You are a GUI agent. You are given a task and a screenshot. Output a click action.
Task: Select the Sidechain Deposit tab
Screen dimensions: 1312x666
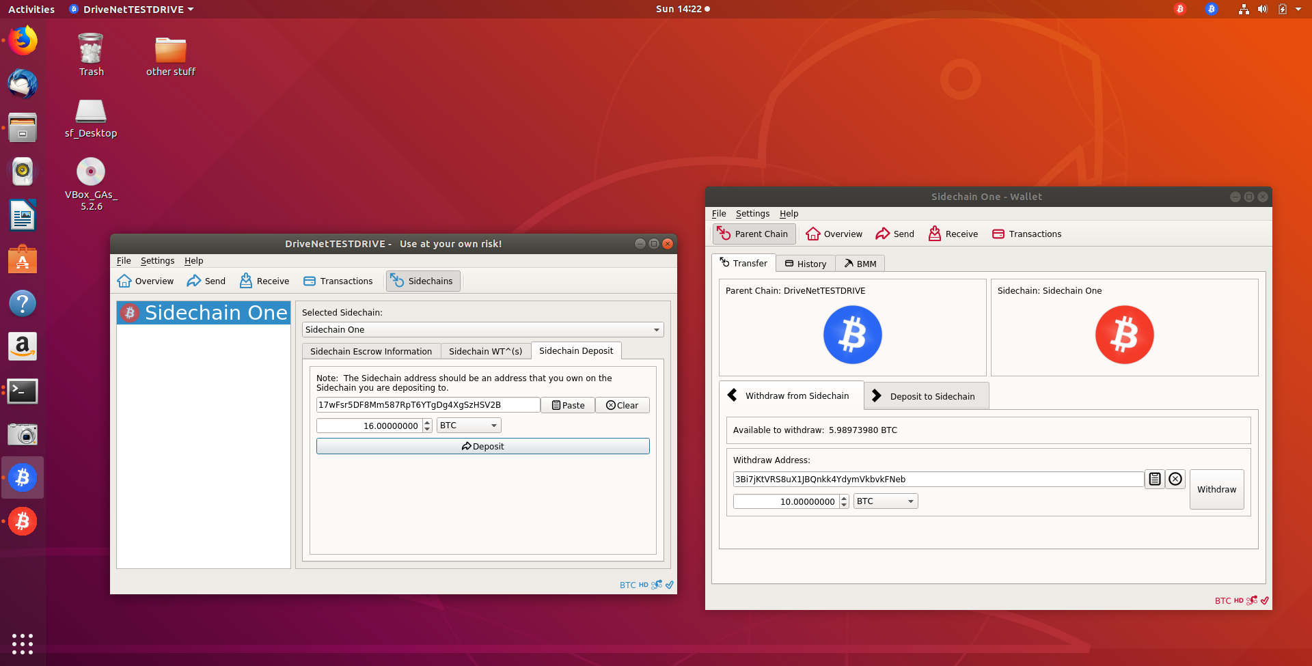576,350
